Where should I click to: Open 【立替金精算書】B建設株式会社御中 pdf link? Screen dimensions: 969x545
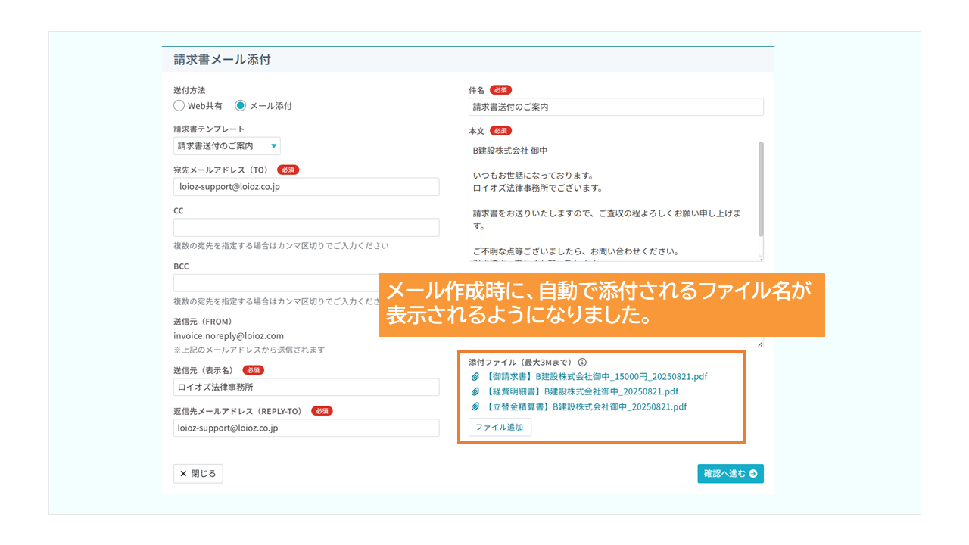[585, 406]
